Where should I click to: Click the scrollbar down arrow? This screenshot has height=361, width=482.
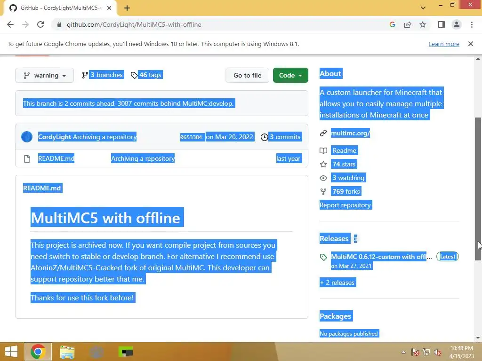click(478, 338)
